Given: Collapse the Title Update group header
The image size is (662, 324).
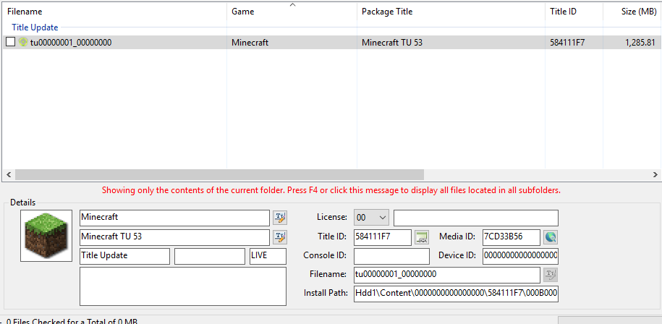Looking at the screenshot, I should point(35,27).
